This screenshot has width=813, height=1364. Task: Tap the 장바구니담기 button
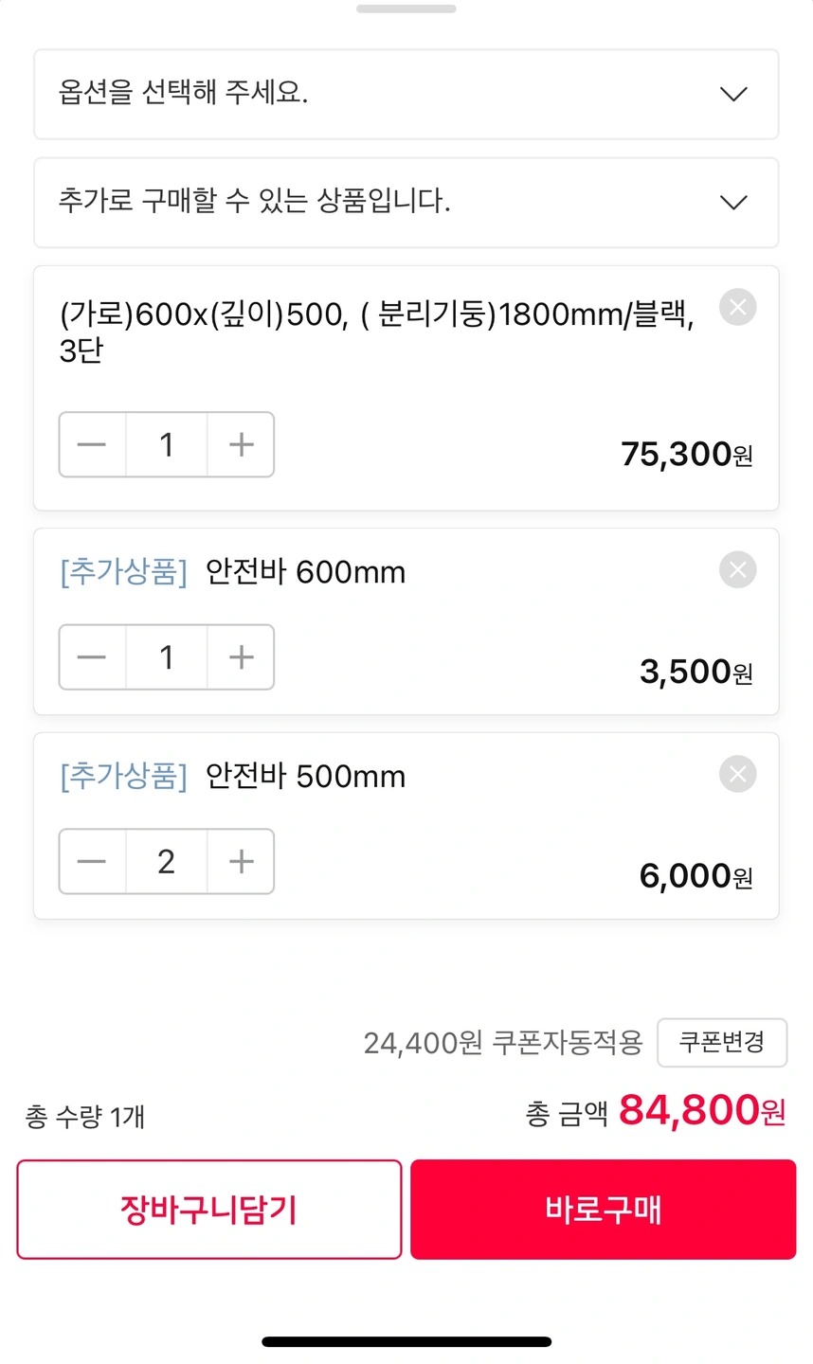209,1210
